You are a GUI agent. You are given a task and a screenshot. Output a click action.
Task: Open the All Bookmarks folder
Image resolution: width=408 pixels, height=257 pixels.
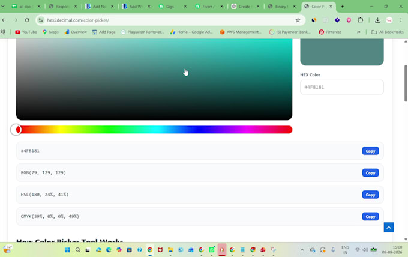pos(388,32)
